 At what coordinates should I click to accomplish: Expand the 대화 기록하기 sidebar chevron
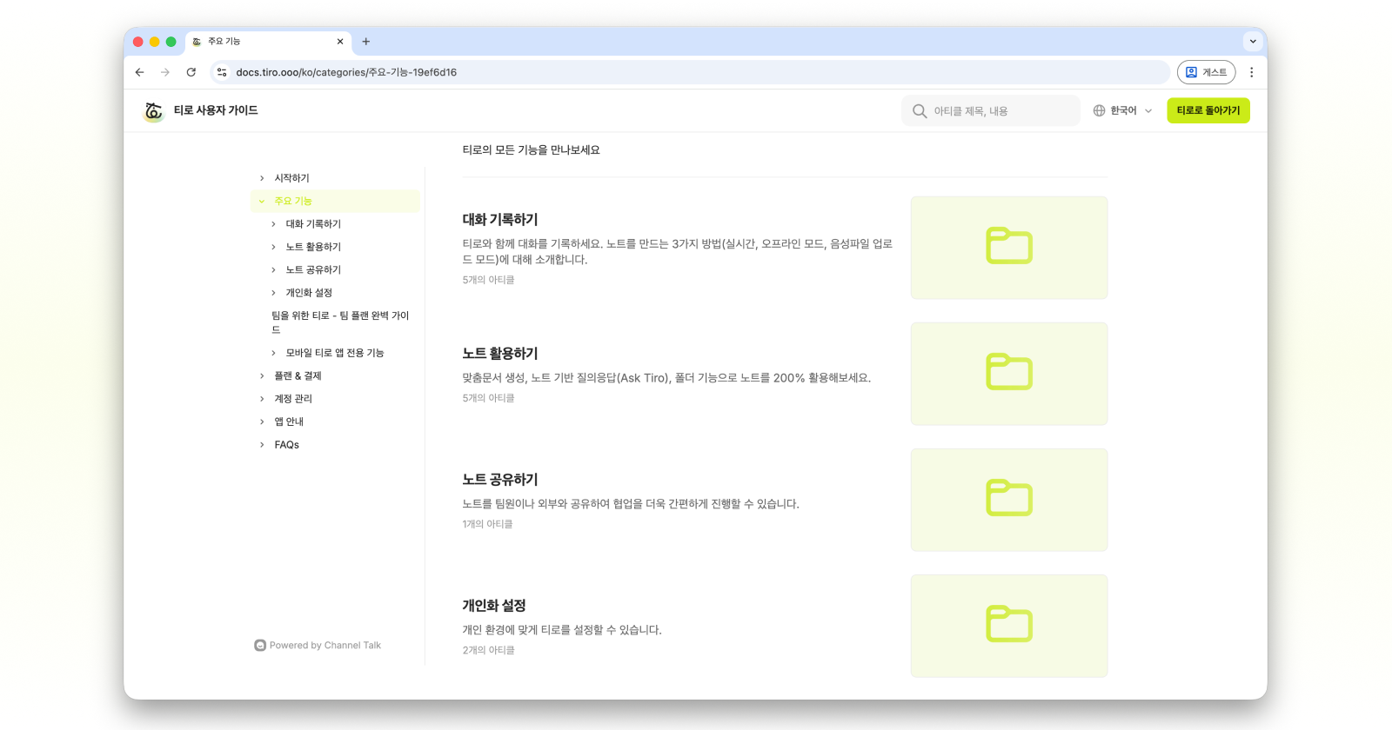click(x=273, y=224)
